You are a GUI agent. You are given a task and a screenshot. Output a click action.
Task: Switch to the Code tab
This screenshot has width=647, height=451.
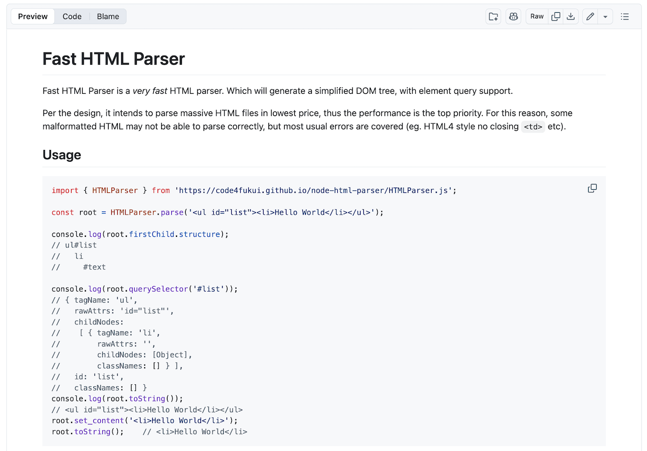pos(72,16)
